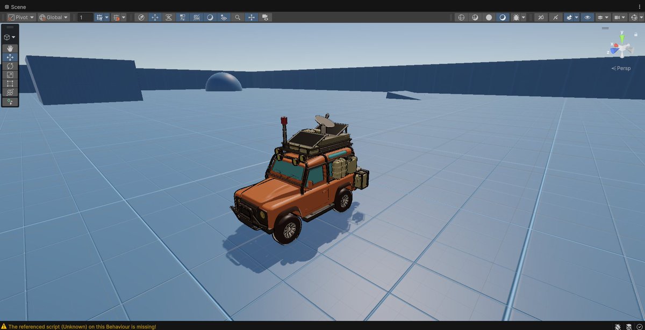Select Shaded Wireframe draw mode
The width and height of the screenshot is (645, 330).
click(475, 17)
